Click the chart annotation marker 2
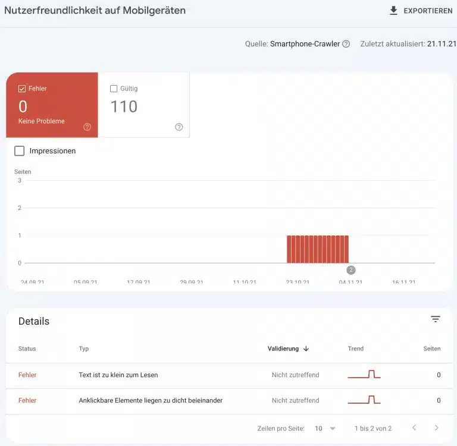This screenshot has height=446, width=457. (x=351, y=270)
